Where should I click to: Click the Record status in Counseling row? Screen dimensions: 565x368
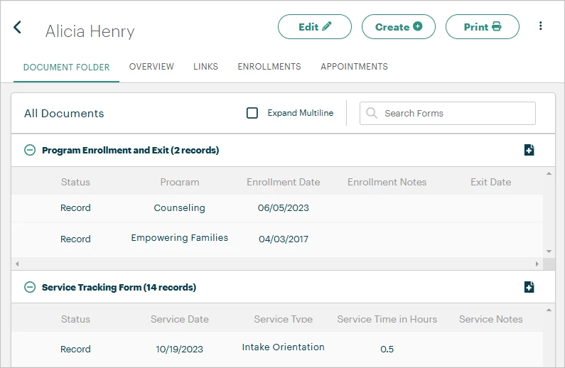pos(75,207)
